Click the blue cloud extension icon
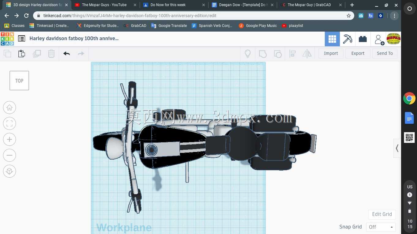Image resolution: width=417 pixels, height=234 pixels. [x=361, y=16]
